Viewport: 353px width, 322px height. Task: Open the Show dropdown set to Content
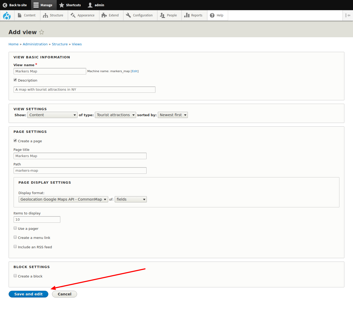tap(52, 115)
